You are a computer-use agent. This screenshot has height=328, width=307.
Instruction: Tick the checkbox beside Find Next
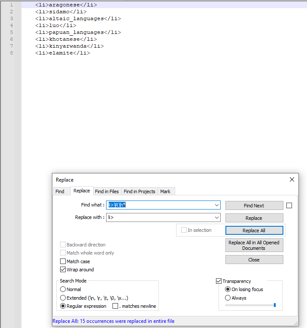click(289, 205)
